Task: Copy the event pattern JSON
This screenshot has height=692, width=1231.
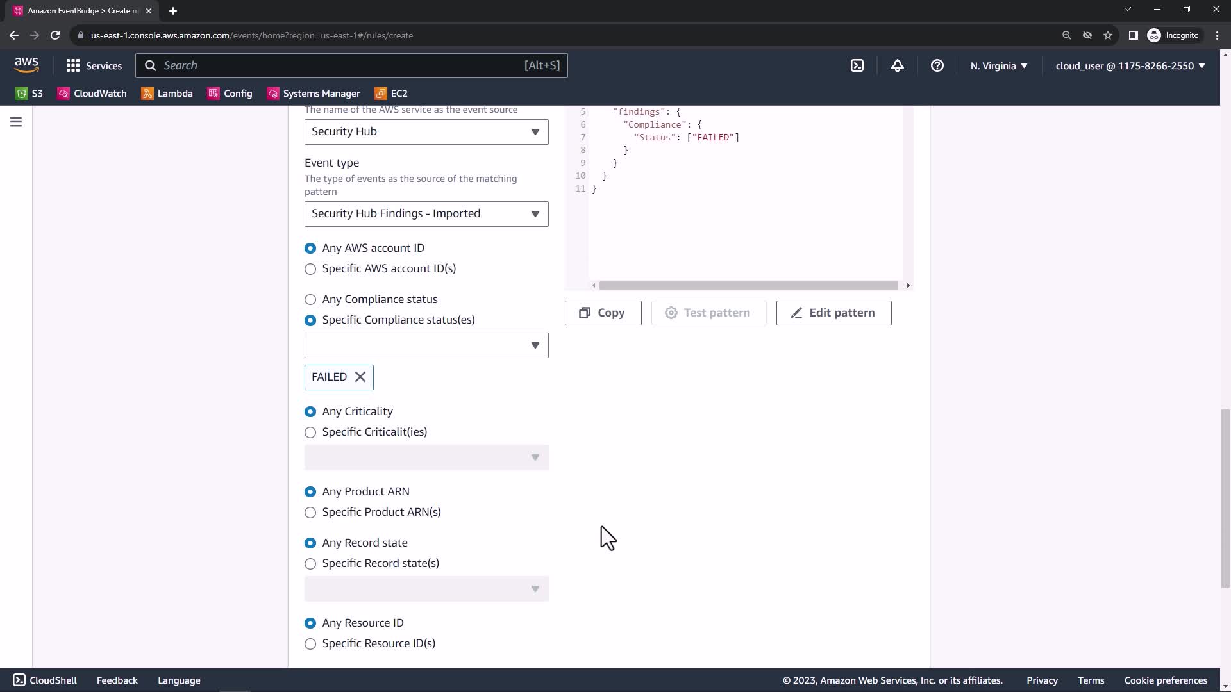Action: click(x=603, y=313)
